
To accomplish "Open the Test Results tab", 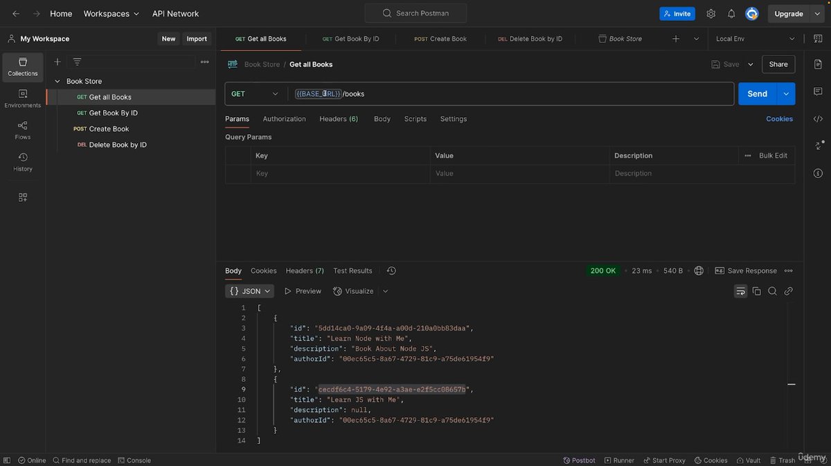I will [x=352, y=271].
